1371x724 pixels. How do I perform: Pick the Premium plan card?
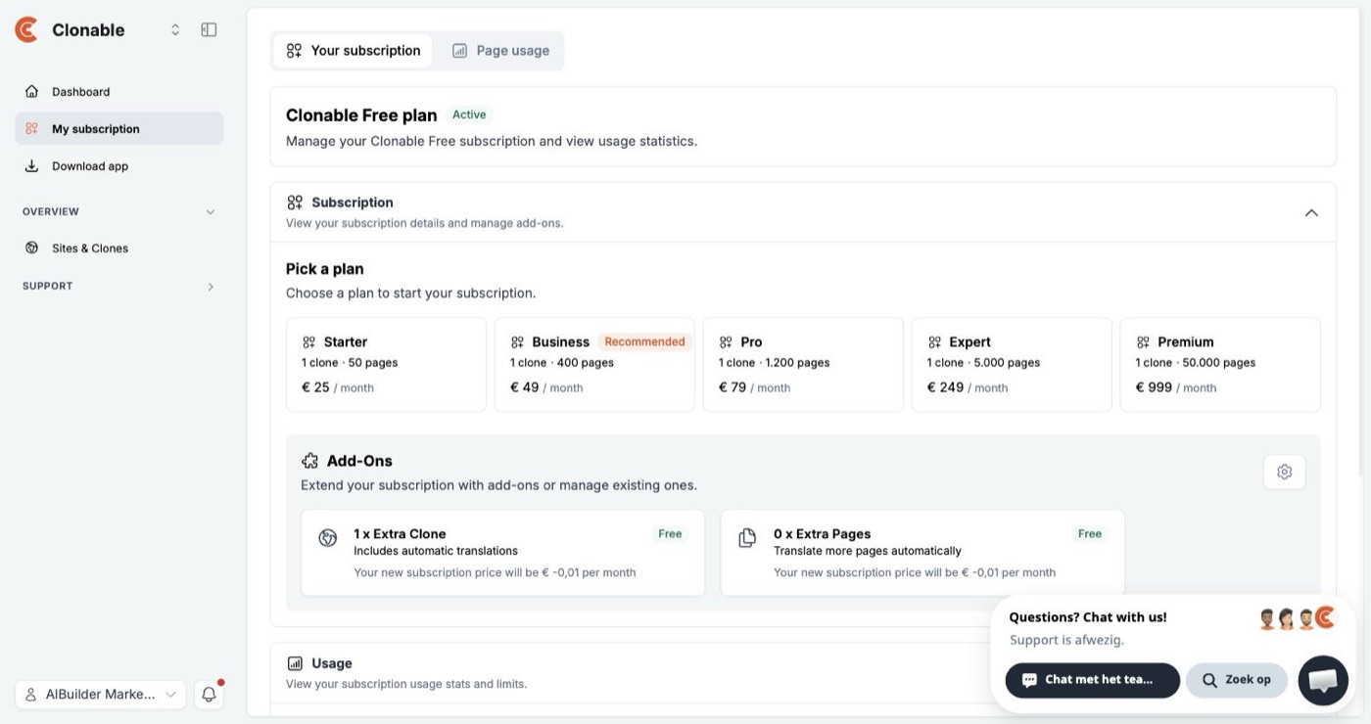[1220, 364]
